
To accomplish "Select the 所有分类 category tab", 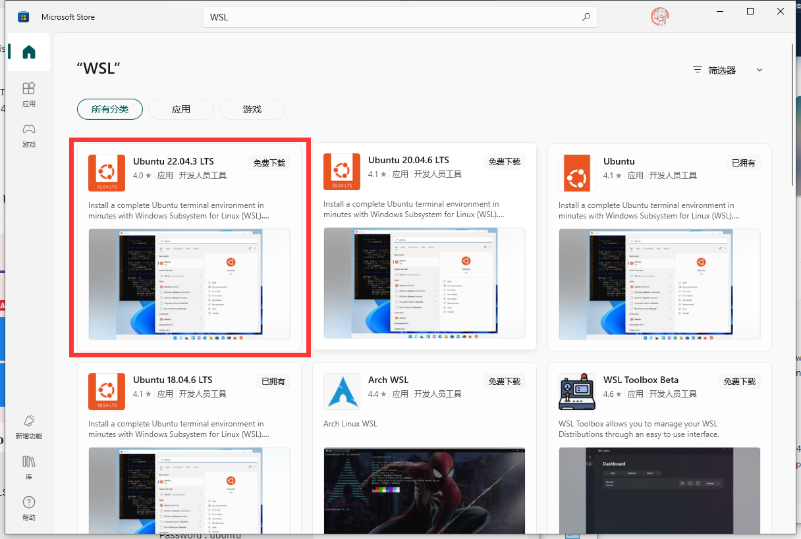I will point(110,109).
